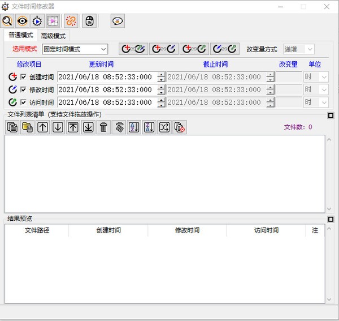
Task: Click the link create-modify-access times button
Action: click(x=133, y=49)
